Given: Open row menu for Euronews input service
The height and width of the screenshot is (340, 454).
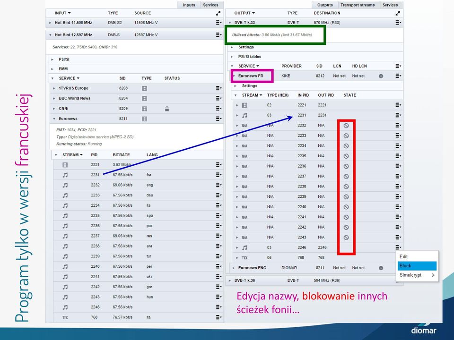Looking at the screenshot, I should pyautogui.click(x=218, y=119).
